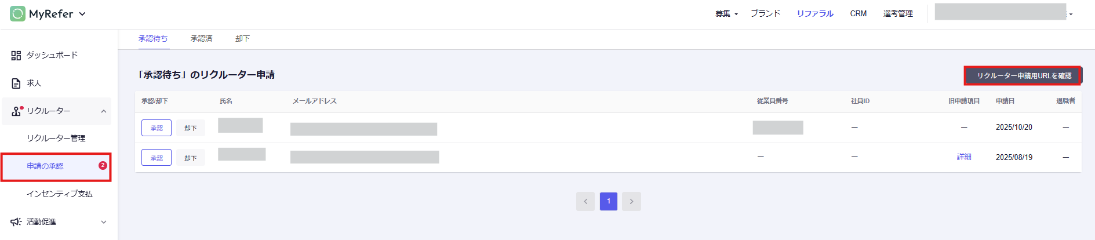Image resolution: width=1095 pixels, height=240 pixels.
Task: Open the user account dropdown arrow
Action: [1071, 14]
